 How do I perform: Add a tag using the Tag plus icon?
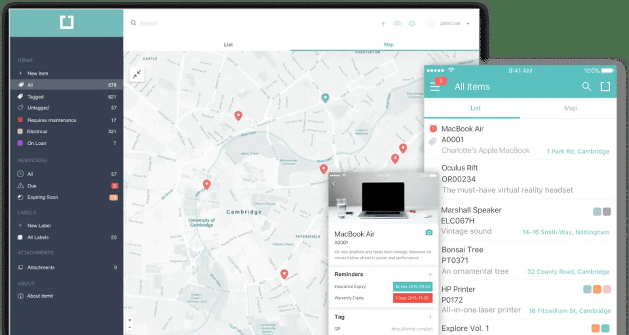[x=430, y=317]
